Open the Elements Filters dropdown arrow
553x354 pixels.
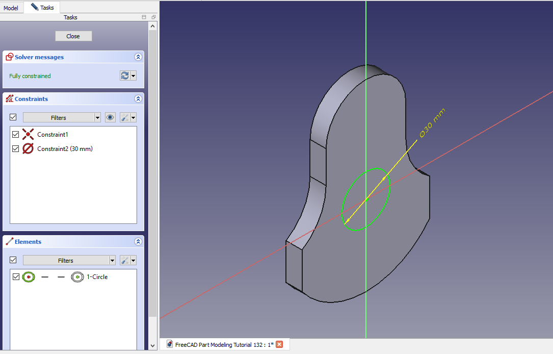click(x=112, y=261)
